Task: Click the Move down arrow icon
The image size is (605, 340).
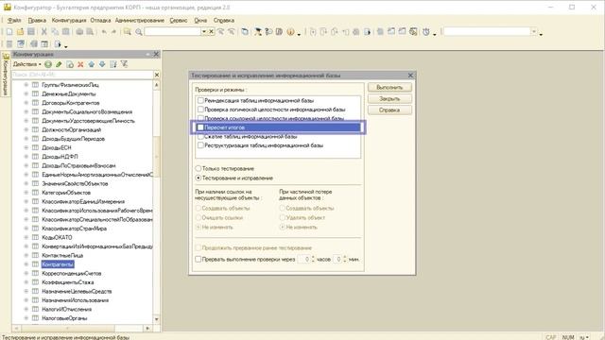Action: [x=102, y=64]
